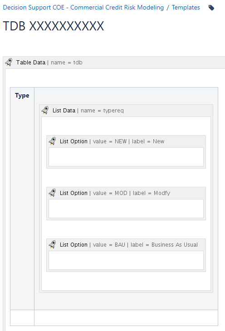Click the empty bottom-left table cell
Image resolution: width=225 pixels, height=331 pixels.
22,318
